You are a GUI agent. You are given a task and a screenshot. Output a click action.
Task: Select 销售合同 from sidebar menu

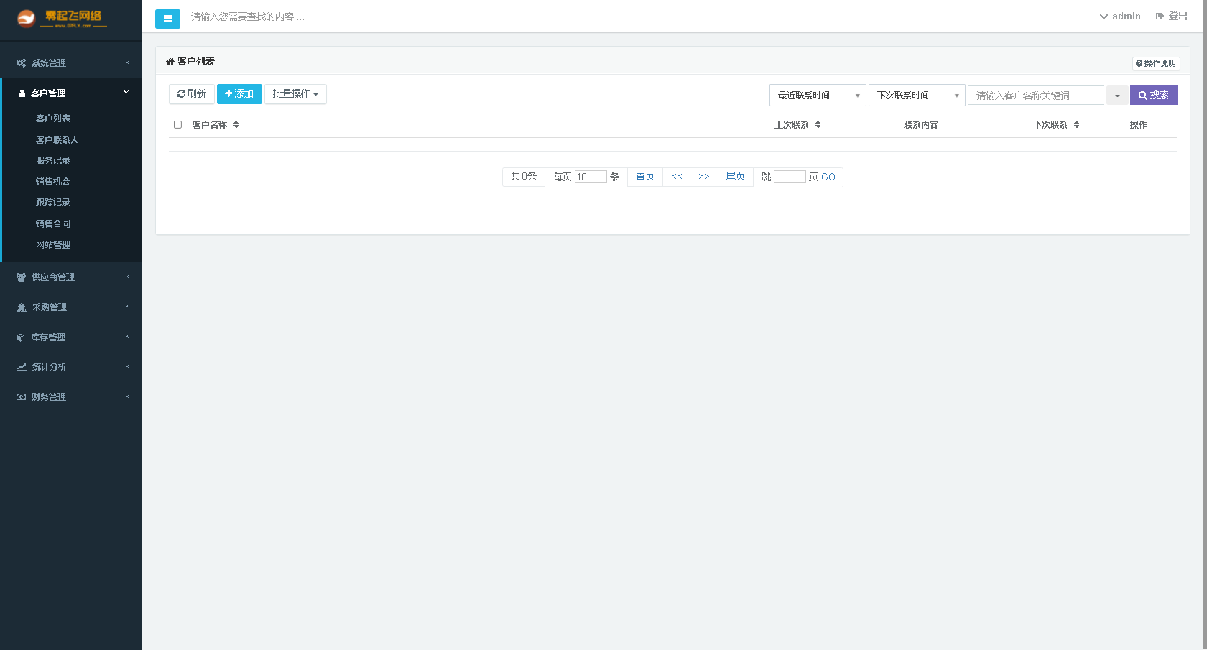click(53, 224)
